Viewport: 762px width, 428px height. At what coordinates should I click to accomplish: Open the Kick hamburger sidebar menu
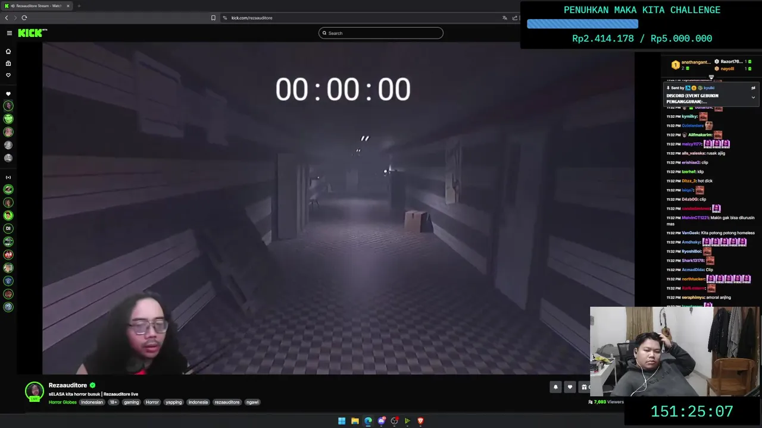[9, 33]
